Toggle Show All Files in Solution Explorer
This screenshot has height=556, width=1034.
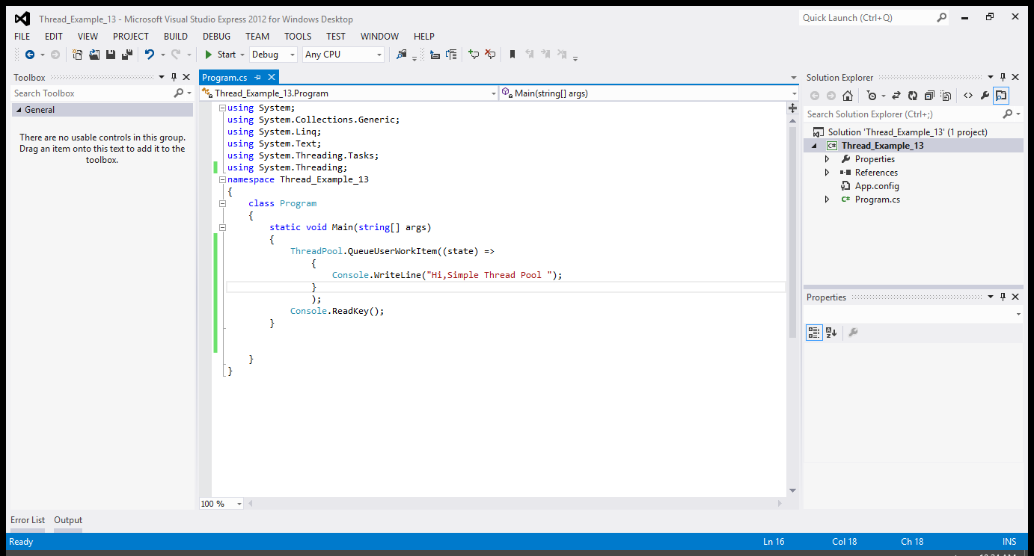coord(946,96)
